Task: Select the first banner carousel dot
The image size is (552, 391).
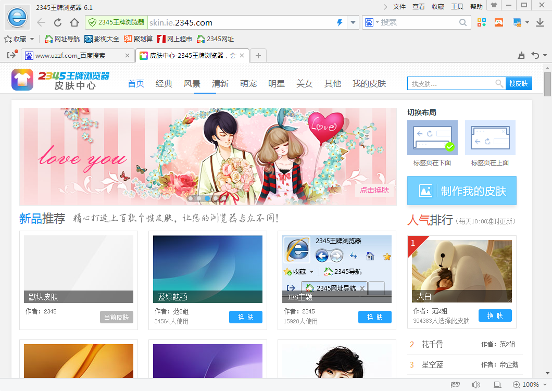Action: [191, 198]
